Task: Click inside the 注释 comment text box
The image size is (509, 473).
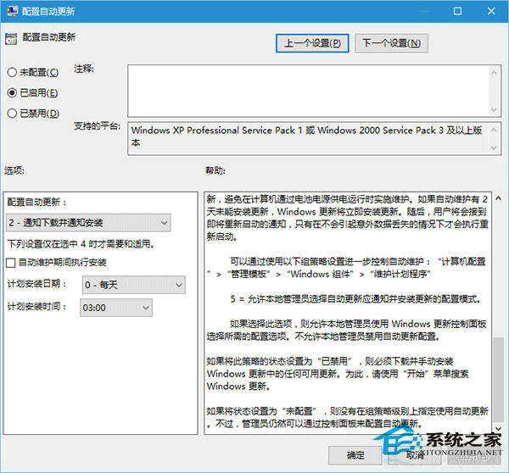Action: point(309,91)
